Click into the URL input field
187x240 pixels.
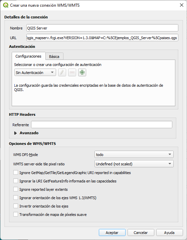pyautogui.click(x=102, y=37)
